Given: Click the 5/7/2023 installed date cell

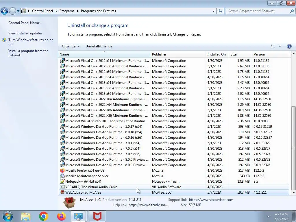Looking at the screenshot, I should coord(214,192).
